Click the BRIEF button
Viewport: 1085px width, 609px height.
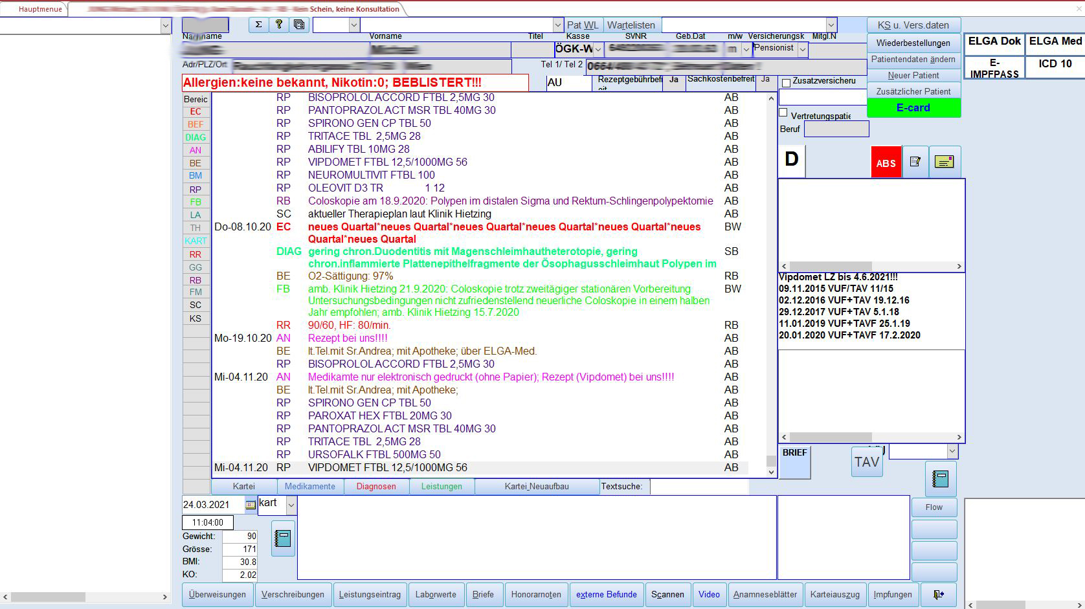click(x=794, y=462)
